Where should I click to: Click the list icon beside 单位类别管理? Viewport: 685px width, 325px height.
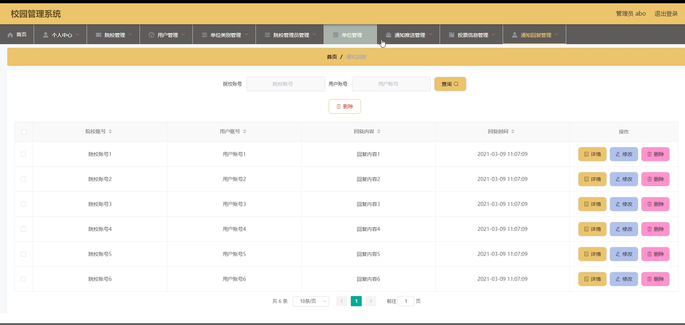click(x=204, y=35)
